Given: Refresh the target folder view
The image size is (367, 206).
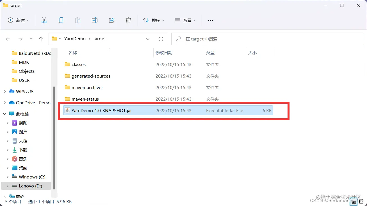Looking at the screenshot, I should (161, 39).
